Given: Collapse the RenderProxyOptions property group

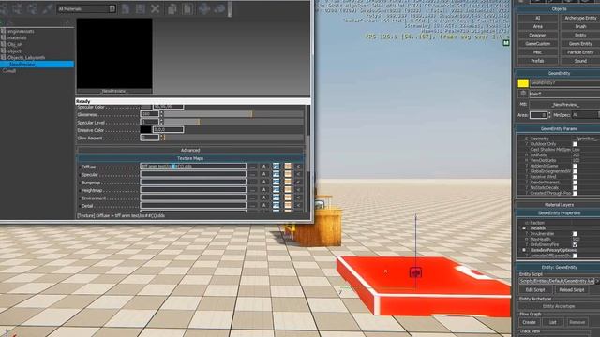Looking at the screenshot, I should coord(524,250).
